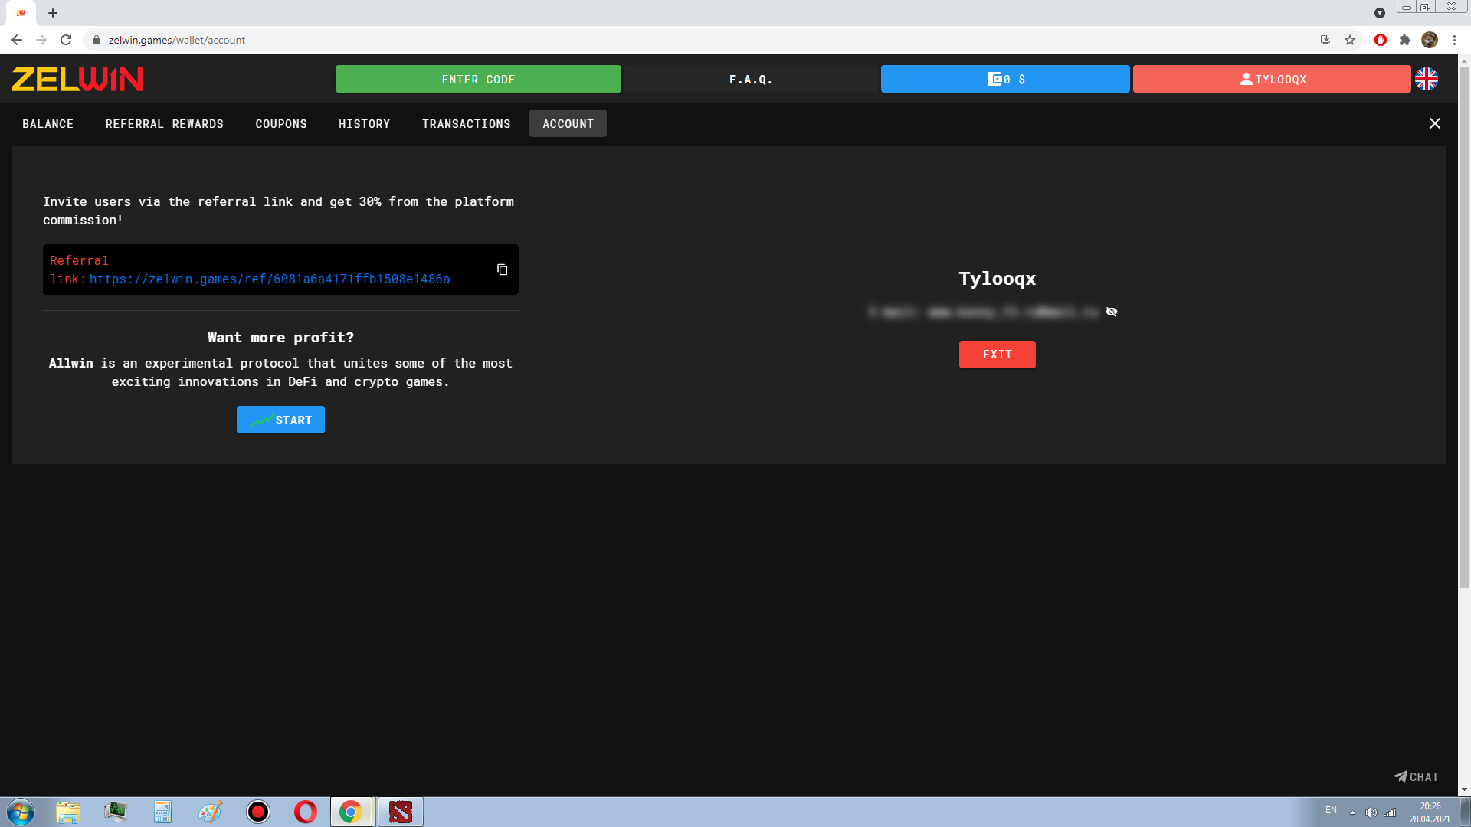This screenshot has width=1471, height=827.
Task: Toggle the email visibility eye icon
Action: pyautogui.click(x=1112, y=312)
